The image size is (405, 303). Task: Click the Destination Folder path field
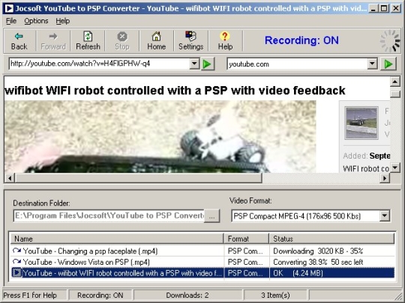109,215
